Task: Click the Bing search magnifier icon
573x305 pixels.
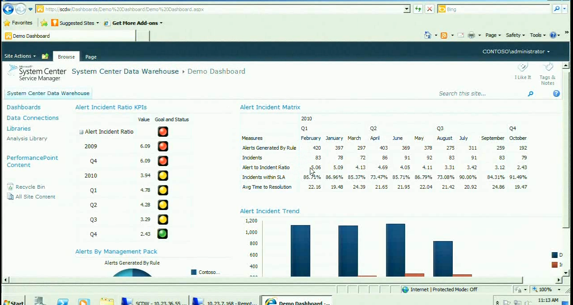Action: point(557,9)
